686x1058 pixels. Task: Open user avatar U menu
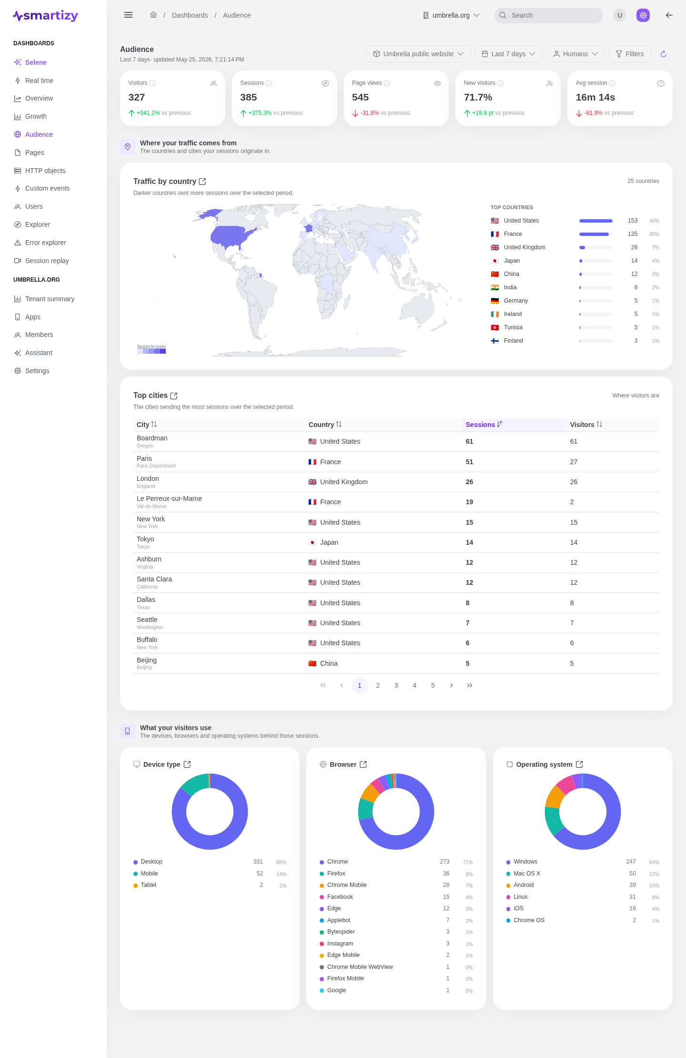[620, 15]
